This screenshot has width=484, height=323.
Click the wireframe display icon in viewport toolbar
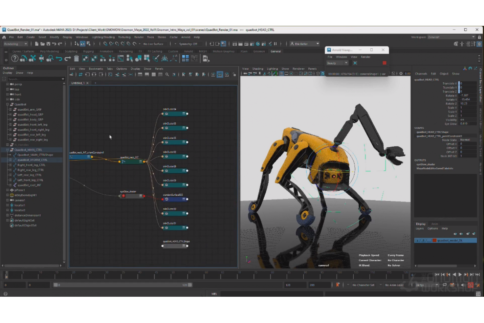click(x=281, y=73)
